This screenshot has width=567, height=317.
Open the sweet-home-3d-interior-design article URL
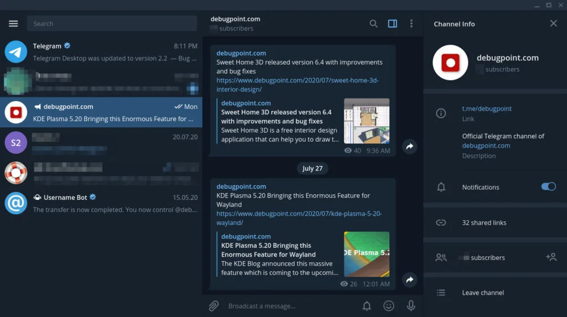(297, 85)
